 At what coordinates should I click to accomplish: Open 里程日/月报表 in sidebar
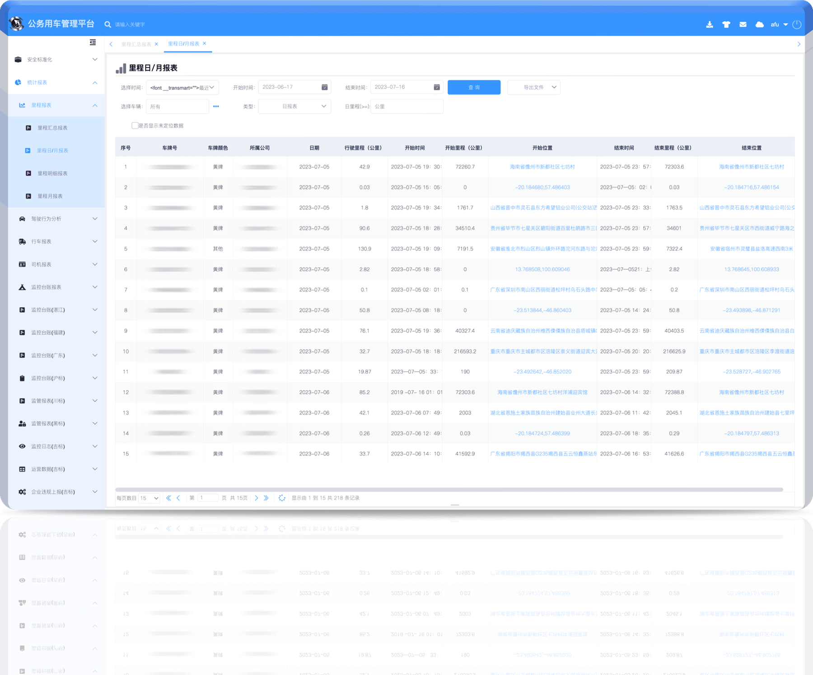point(56,150)
